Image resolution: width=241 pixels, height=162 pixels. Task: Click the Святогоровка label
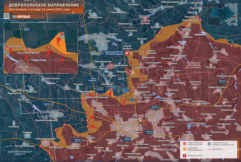click(x=95, y=37)
